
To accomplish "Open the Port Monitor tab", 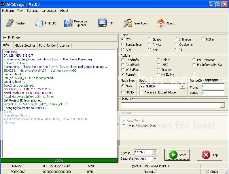I will tap(47, 45).
